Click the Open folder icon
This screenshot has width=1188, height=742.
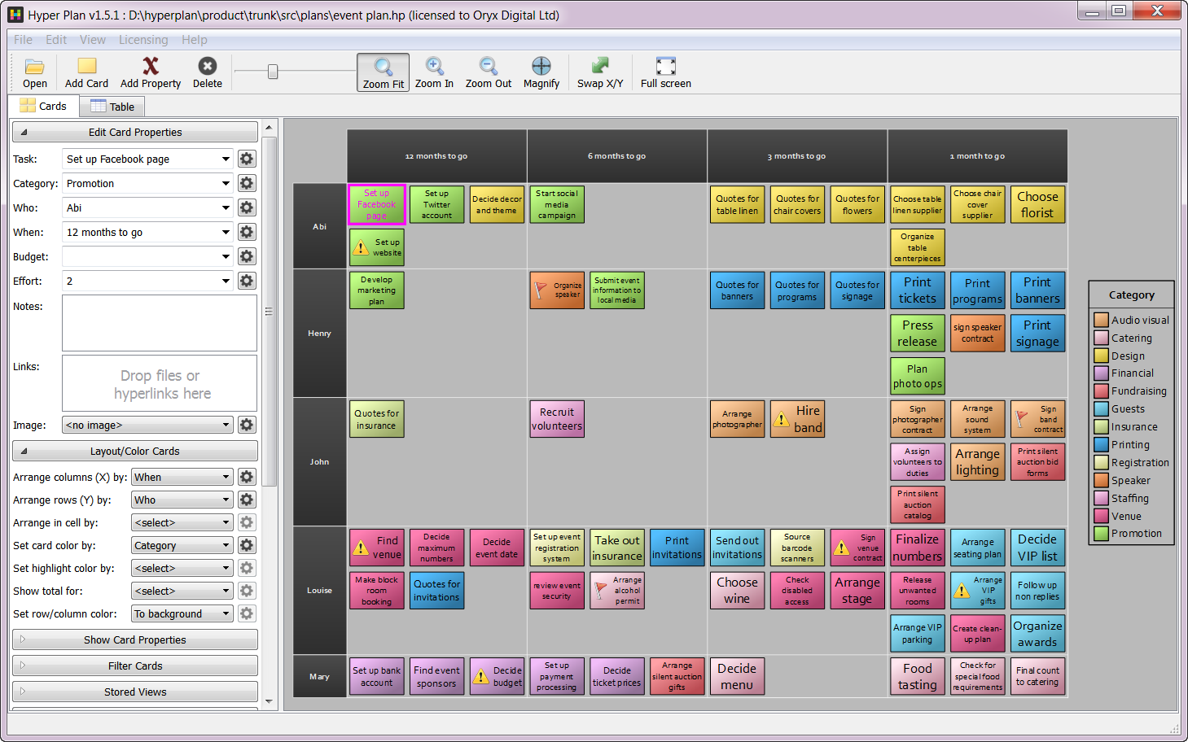point(34,67)
